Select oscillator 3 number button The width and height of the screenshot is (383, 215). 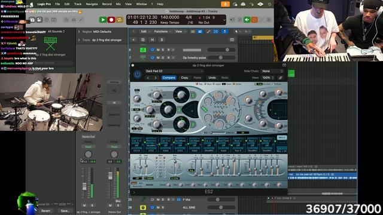click(x=193, y=125)
